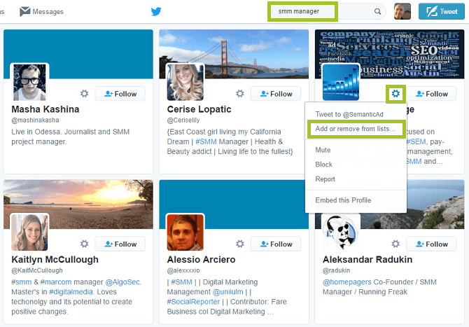Click the @radukin handle
469x327 pixels.
point(337,270)
